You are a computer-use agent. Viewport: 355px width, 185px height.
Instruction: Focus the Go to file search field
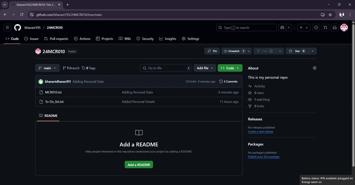(x=166, y=68)
